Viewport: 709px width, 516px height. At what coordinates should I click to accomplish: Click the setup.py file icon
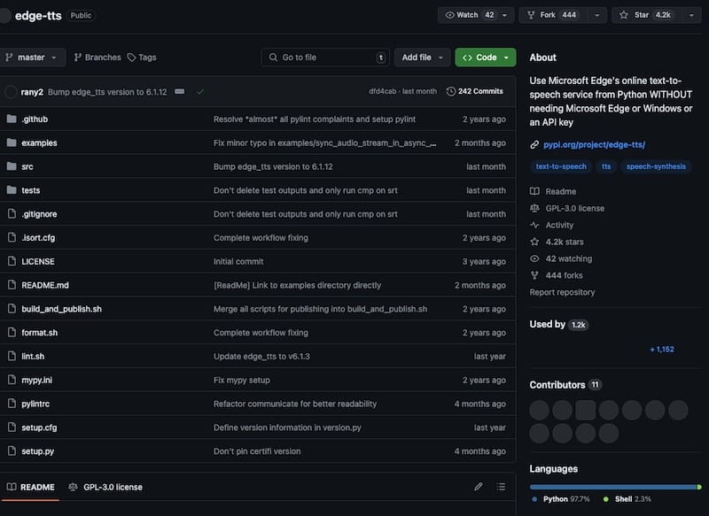pyautogui.click(x=12, y=451)
